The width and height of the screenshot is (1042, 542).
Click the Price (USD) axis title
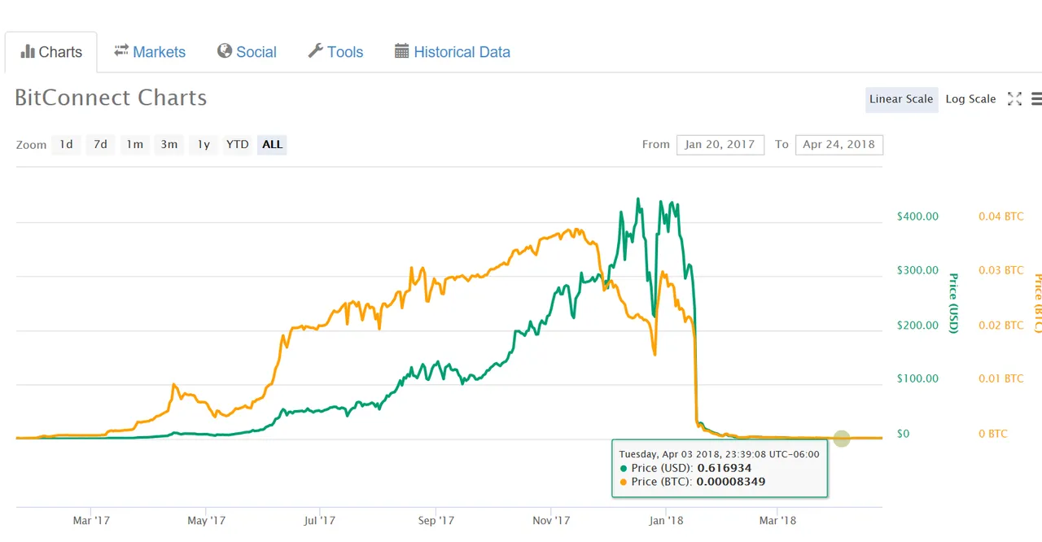pyautogui.click(x=953, y=303)
